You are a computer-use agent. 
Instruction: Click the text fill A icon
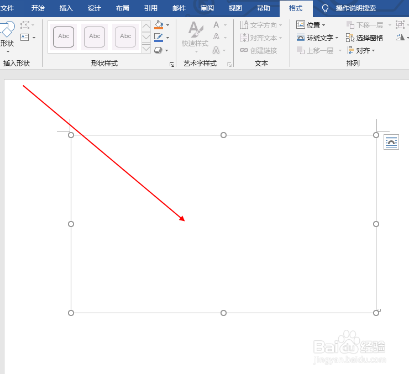click(x=216, y=25)
